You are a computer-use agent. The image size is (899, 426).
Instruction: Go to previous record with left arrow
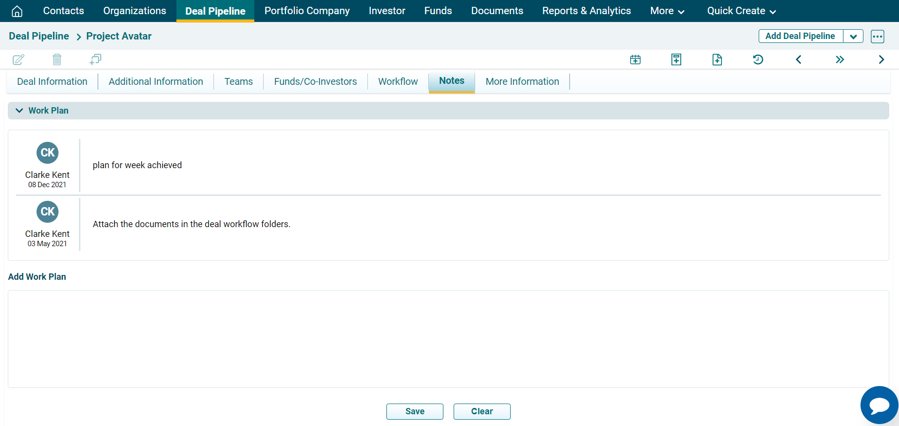click(799, 59)
